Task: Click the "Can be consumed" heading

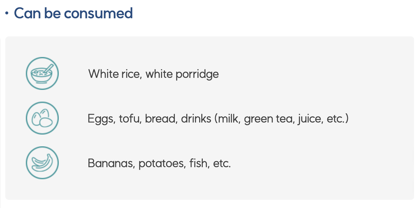Action: 73,14
